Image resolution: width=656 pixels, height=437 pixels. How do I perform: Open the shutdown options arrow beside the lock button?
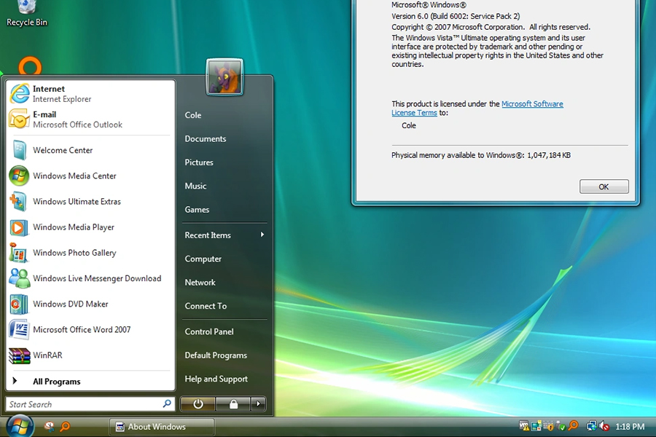[x=257, y=403]
